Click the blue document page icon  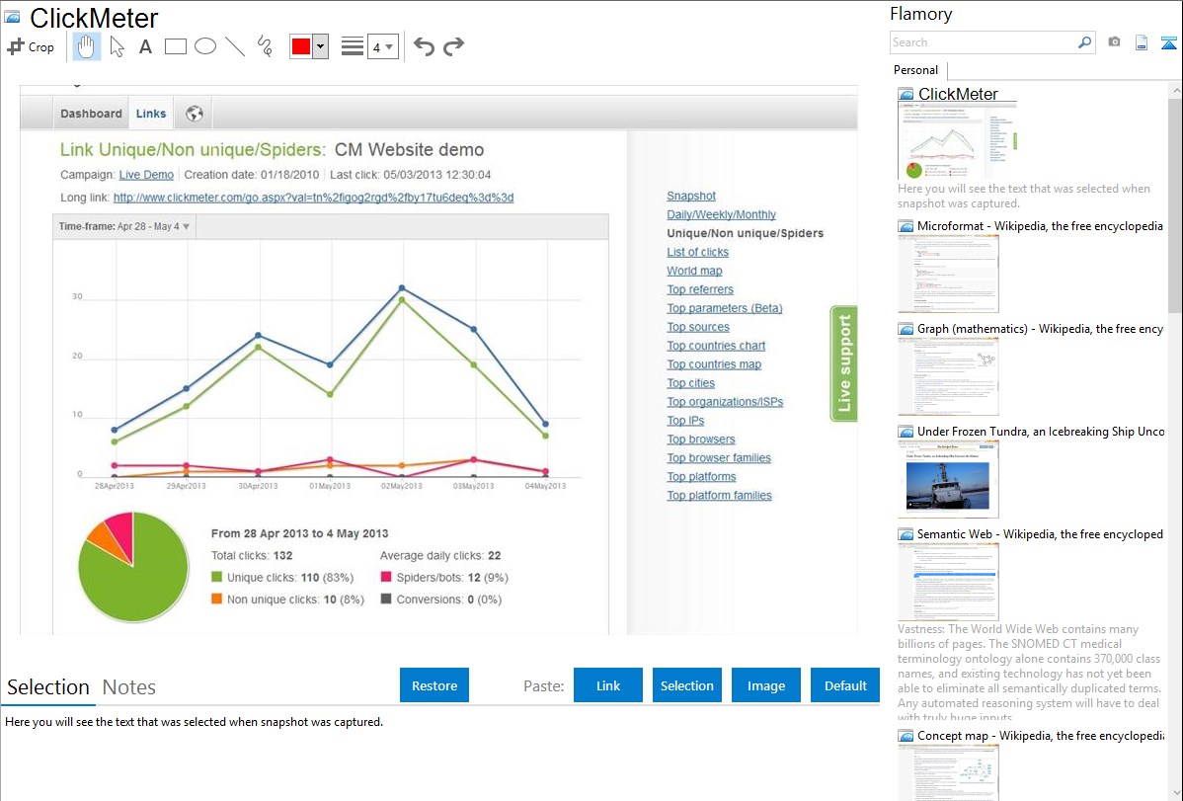[1142, 42]
